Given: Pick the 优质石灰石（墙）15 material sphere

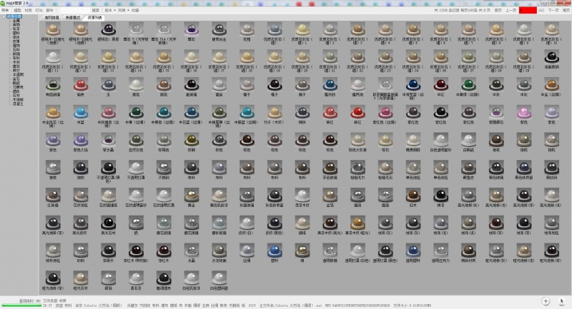Looking at the screenshot, I should 164,57.
